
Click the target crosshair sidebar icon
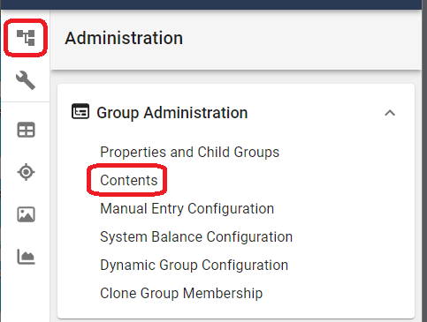click(26, 172)
